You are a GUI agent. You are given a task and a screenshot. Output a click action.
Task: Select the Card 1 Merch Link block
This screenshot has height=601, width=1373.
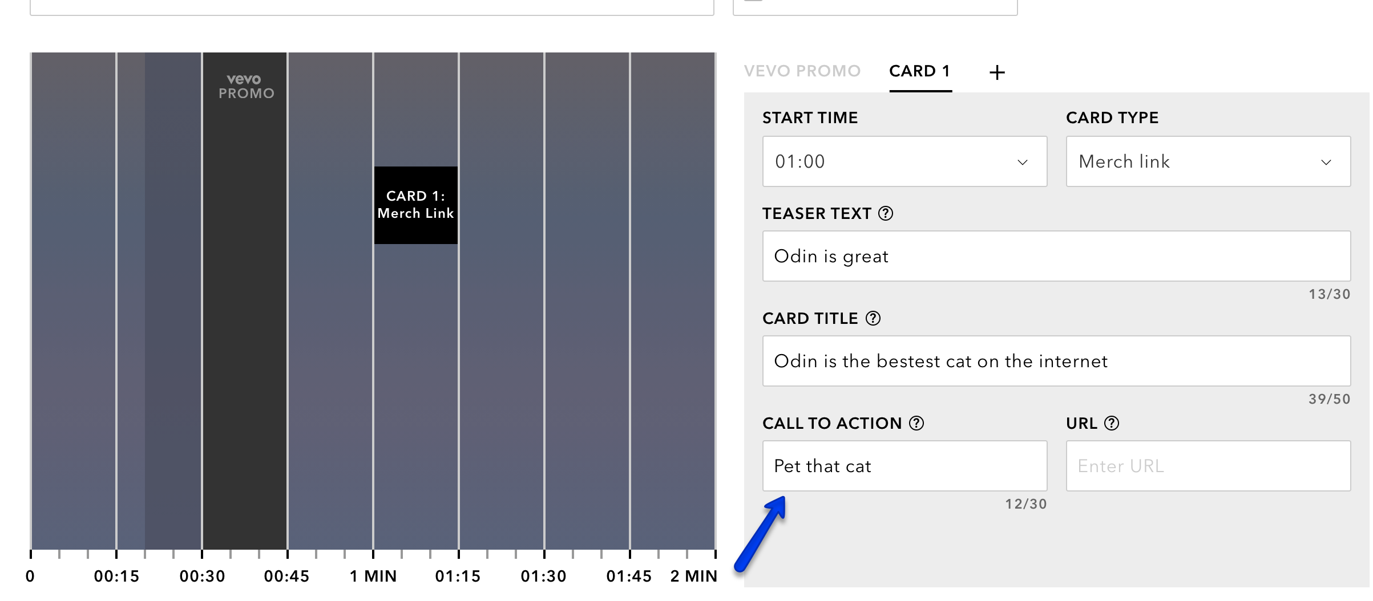415,205
